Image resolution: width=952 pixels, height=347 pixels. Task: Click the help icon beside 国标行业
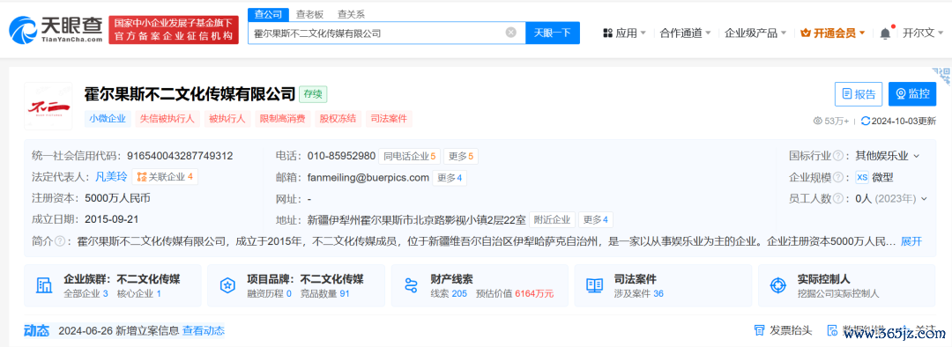(x=838, y=156)
